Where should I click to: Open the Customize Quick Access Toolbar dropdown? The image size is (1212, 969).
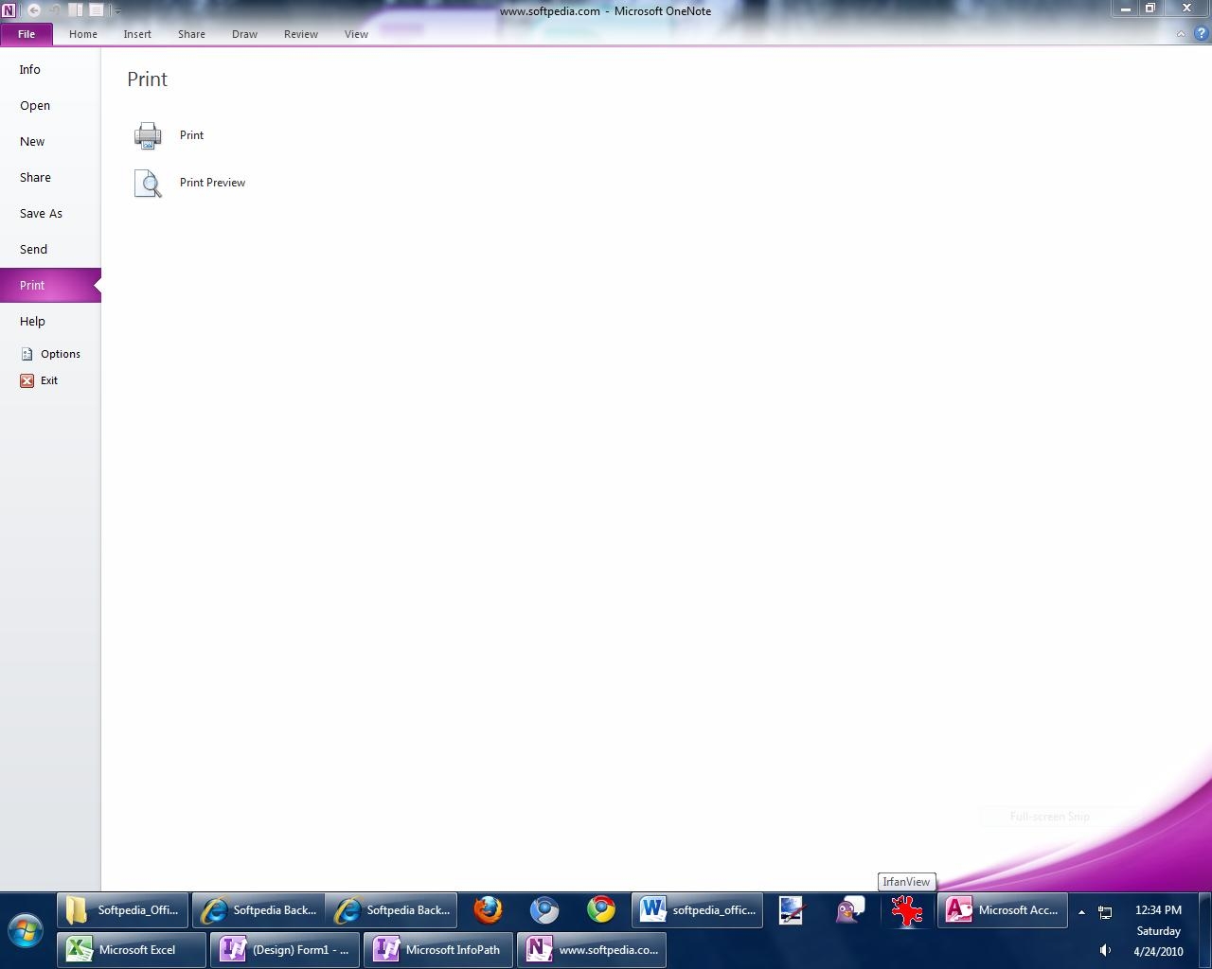click(x=117, y=11)
